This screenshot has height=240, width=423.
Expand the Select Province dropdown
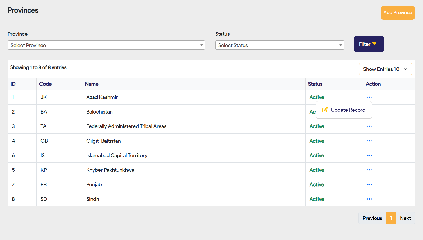106,45
